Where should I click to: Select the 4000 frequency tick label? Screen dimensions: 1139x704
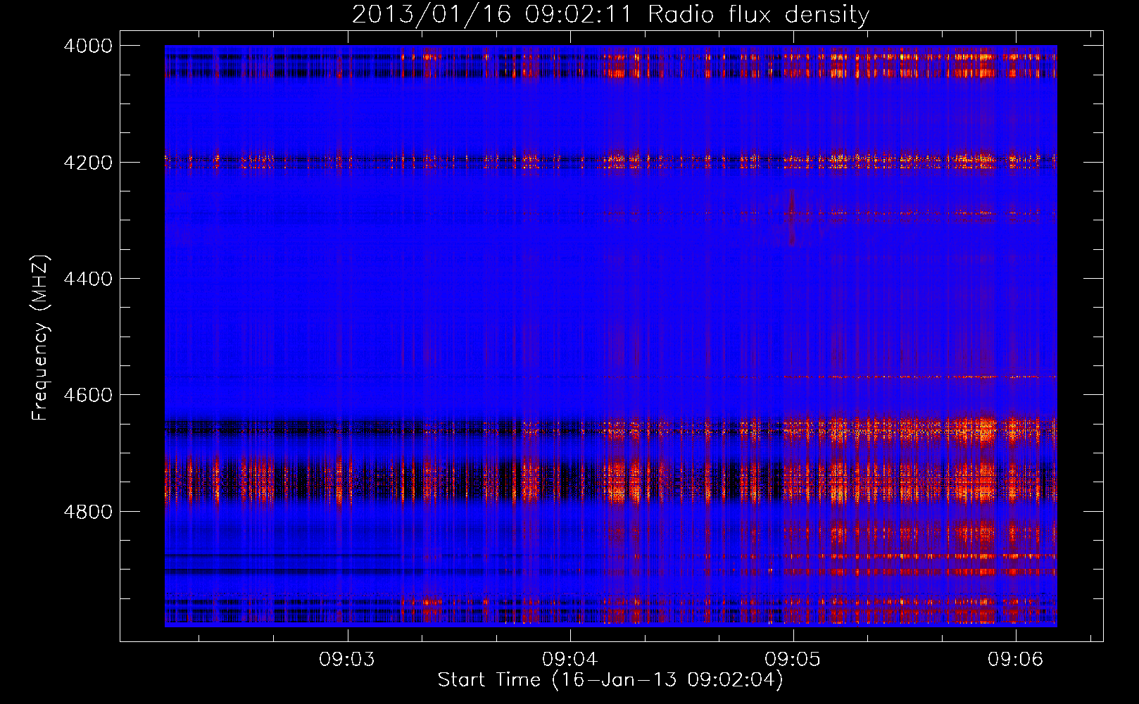pyautogui.click(x=88, y=46)
